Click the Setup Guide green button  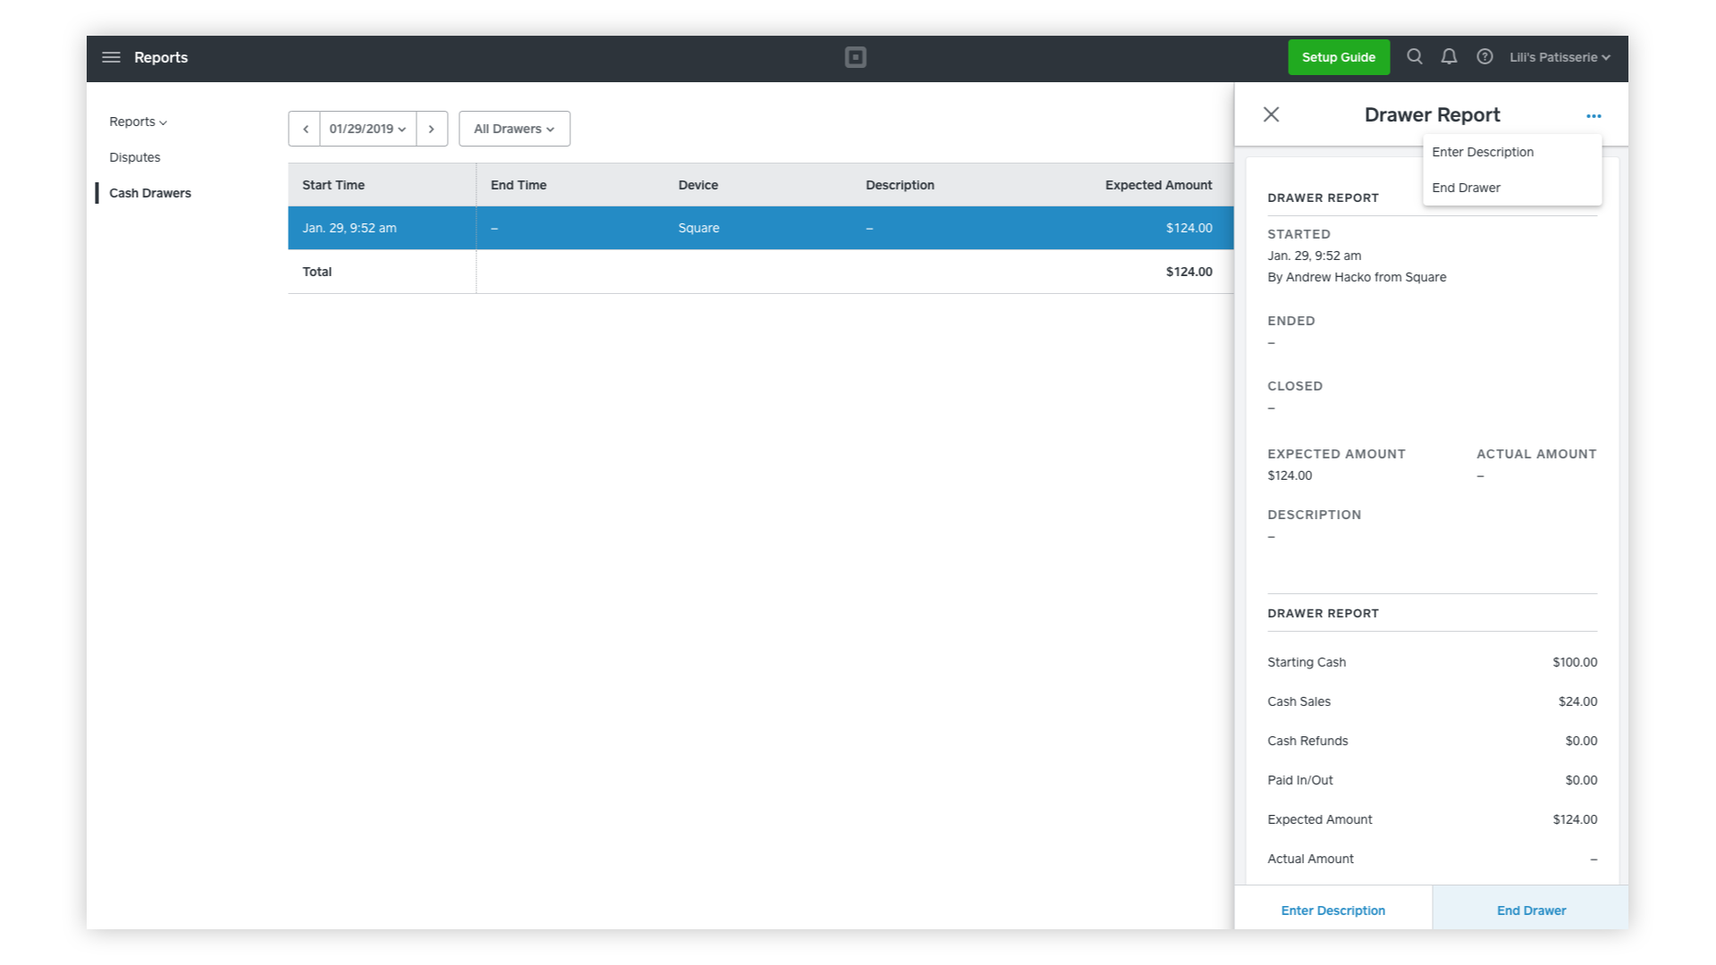1340,56
